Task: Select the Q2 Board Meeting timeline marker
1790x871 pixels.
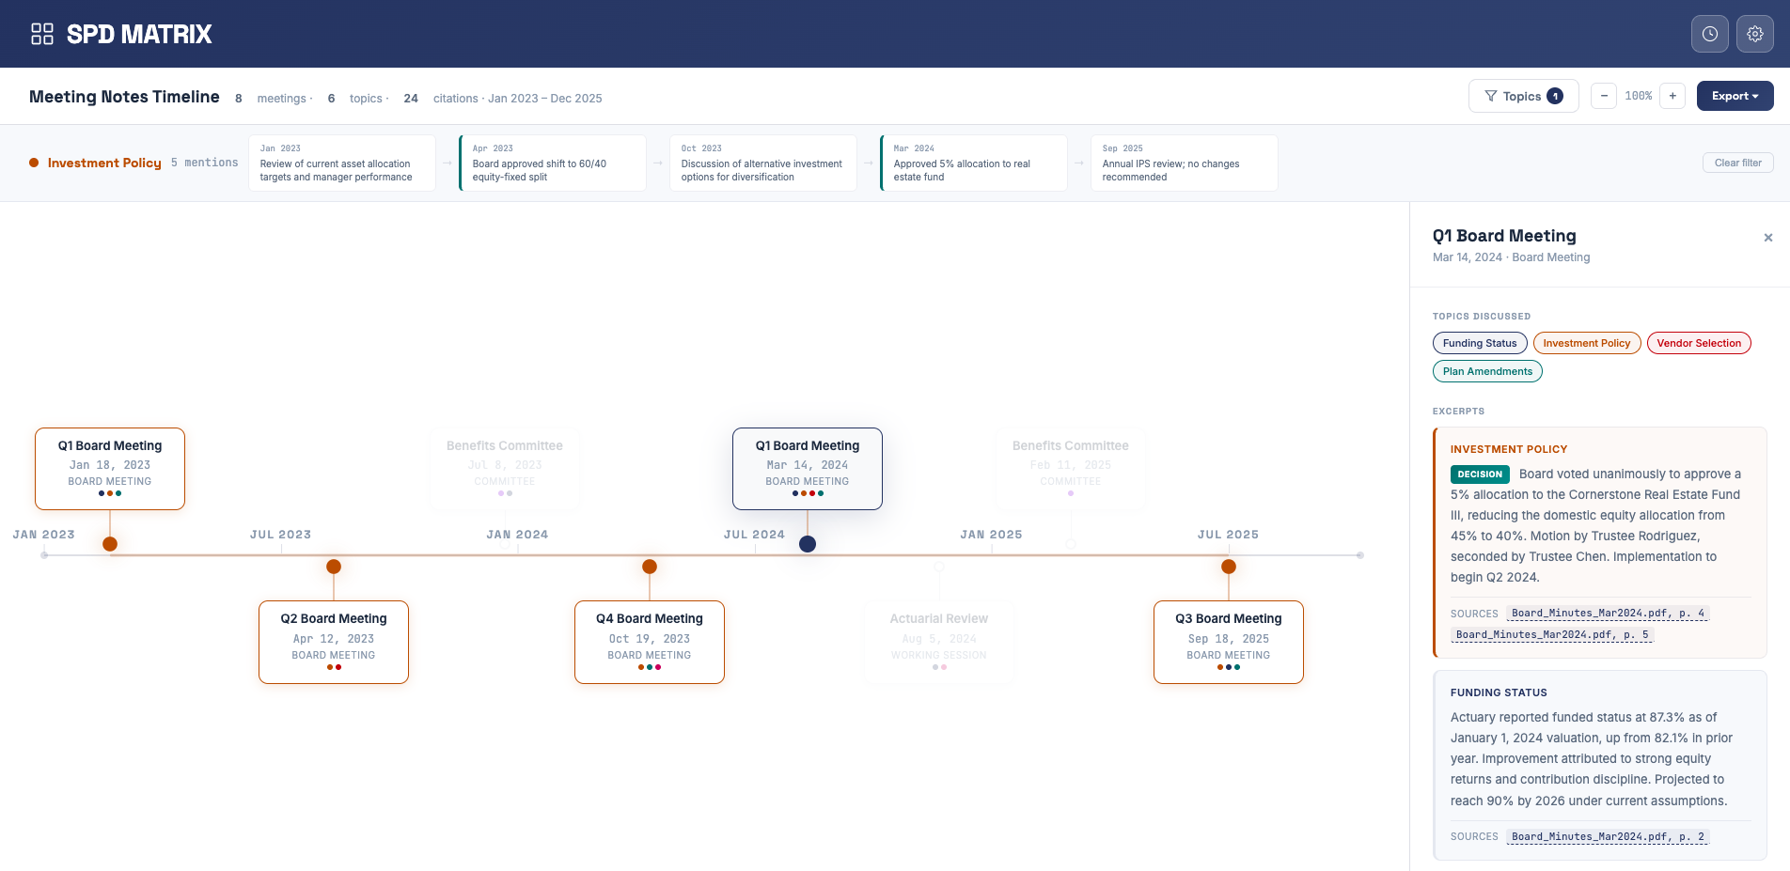Action: click(x=334, y=567)
